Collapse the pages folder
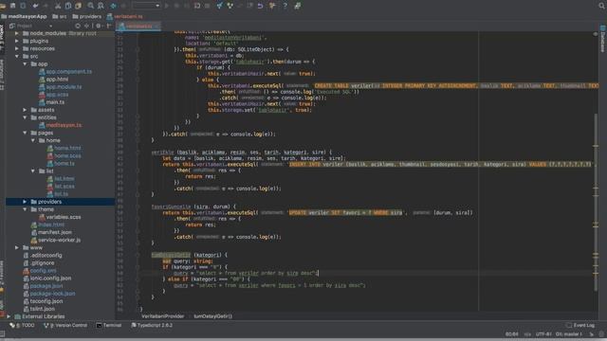Image resolution: width=607 pixels, height=341 pixels. 26,133
